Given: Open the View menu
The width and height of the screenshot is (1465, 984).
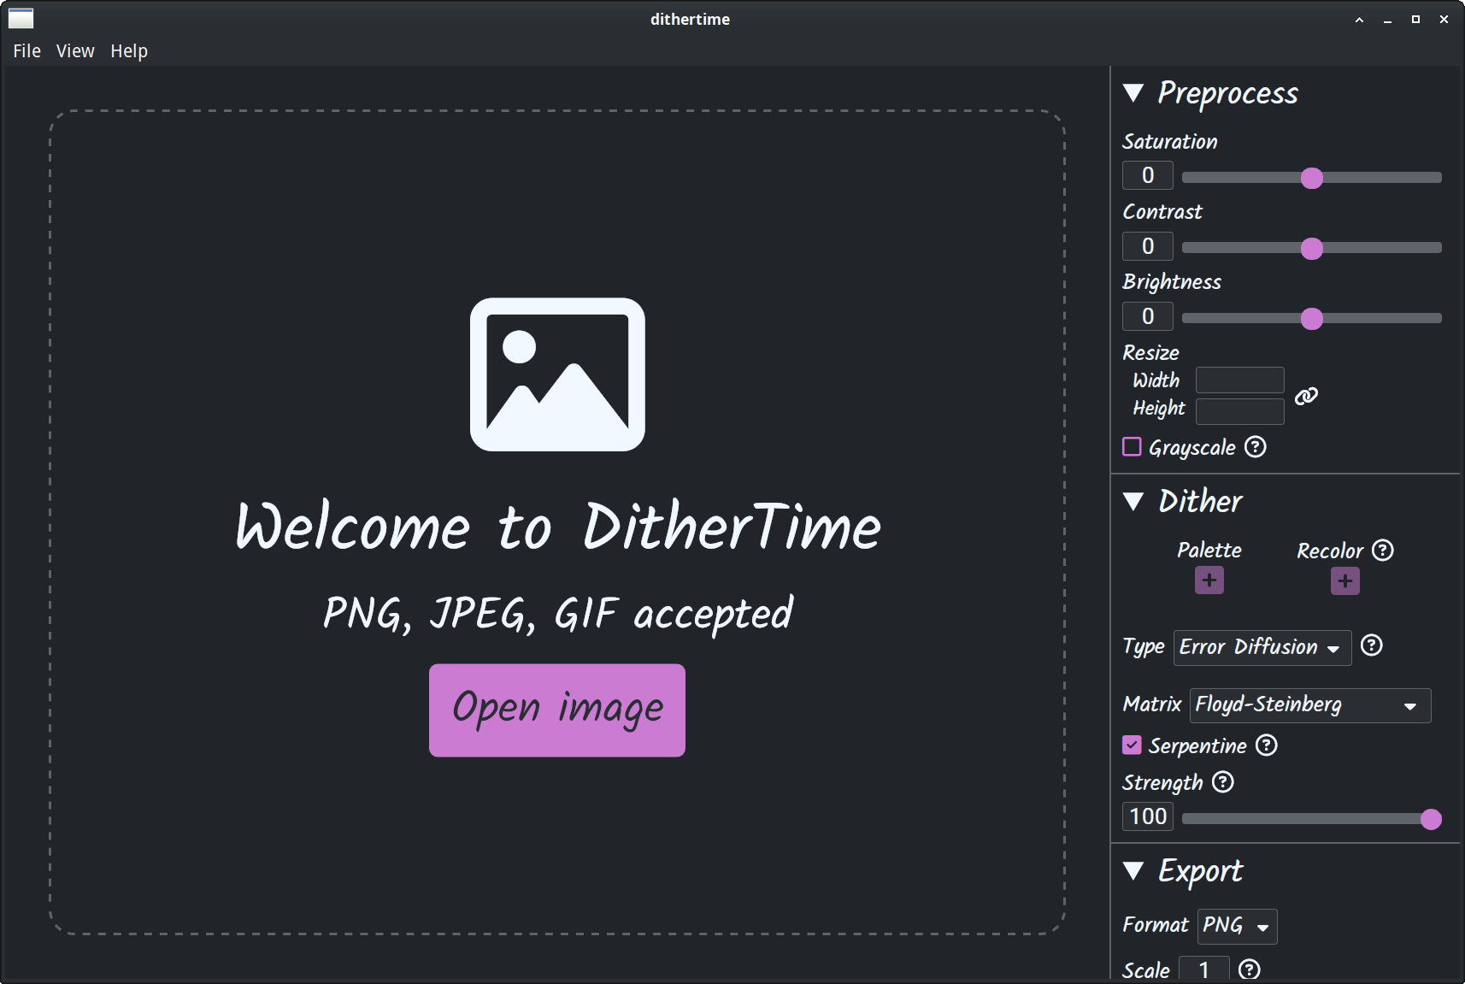Looking at the screenshot, I should pyautogui.click(x=75, y=51).
